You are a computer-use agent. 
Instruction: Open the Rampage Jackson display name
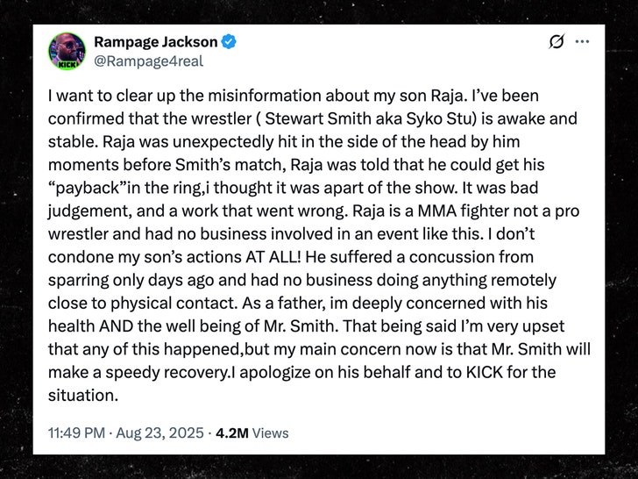point(156,43)
